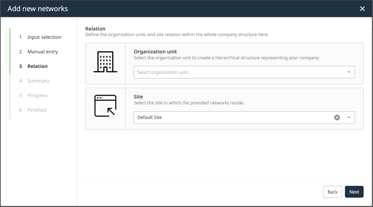Click the Relation section heading

95,29
